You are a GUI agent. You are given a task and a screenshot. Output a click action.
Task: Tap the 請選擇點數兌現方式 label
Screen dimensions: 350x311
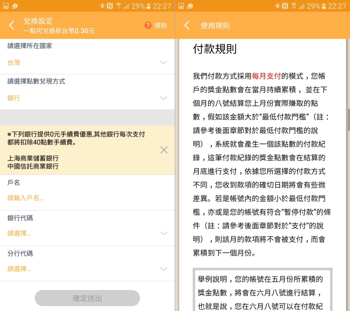click(36, 81)
